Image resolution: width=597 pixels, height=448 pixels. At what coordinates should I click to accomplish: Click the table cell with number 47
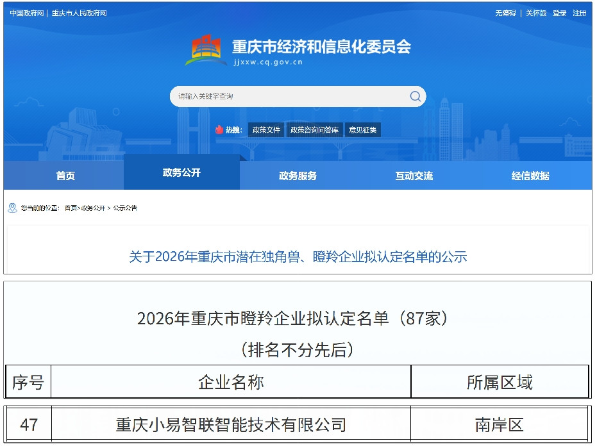point(29,424)
